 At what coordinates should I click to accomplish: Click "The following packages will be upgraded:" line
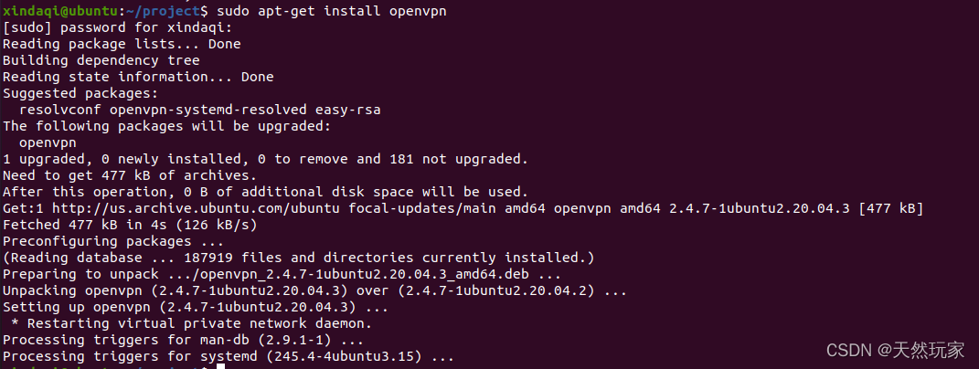tap(165, 126)
